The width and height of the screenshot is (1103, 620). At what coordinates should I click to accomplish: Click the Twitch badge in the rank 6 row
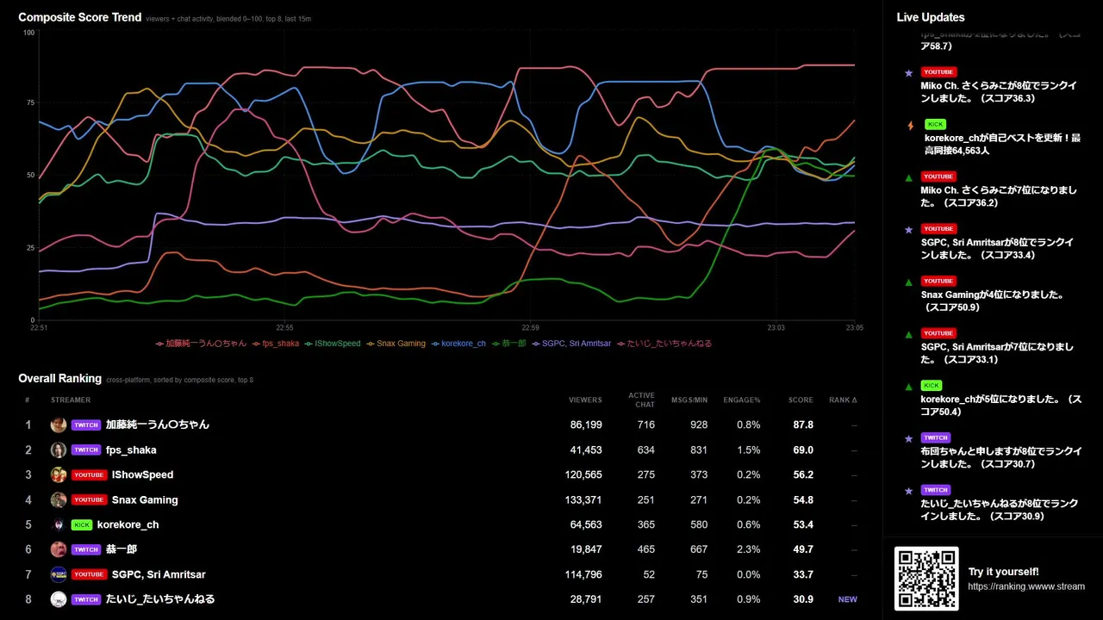pos(86,549)
